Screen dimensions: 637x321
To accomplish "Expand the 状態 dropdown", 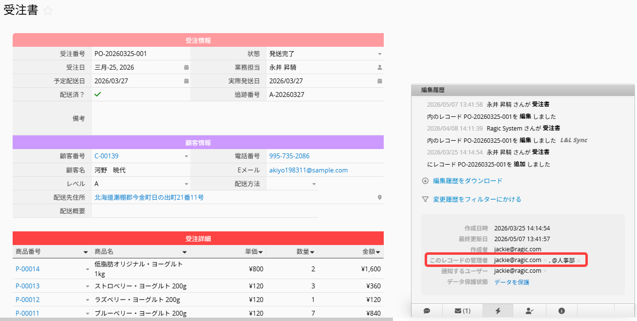I will pos(380,54).
